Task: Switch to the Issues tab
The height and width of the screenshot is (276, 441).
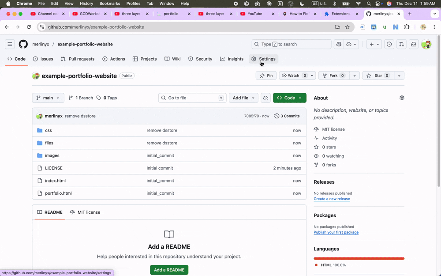Action: (x=43, y=59)
